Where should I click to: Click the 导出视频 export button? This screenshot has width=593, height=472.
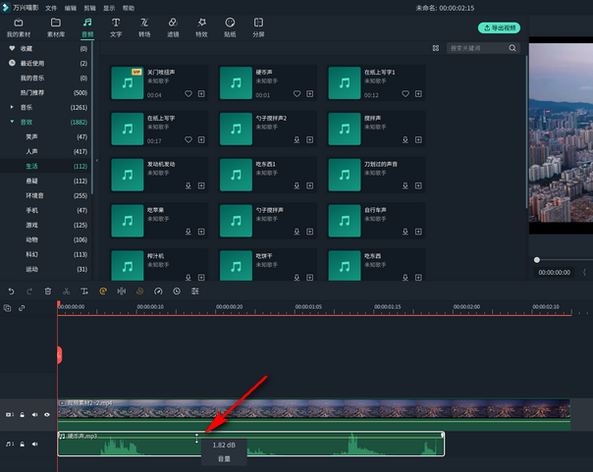click(x=500, y=28)
